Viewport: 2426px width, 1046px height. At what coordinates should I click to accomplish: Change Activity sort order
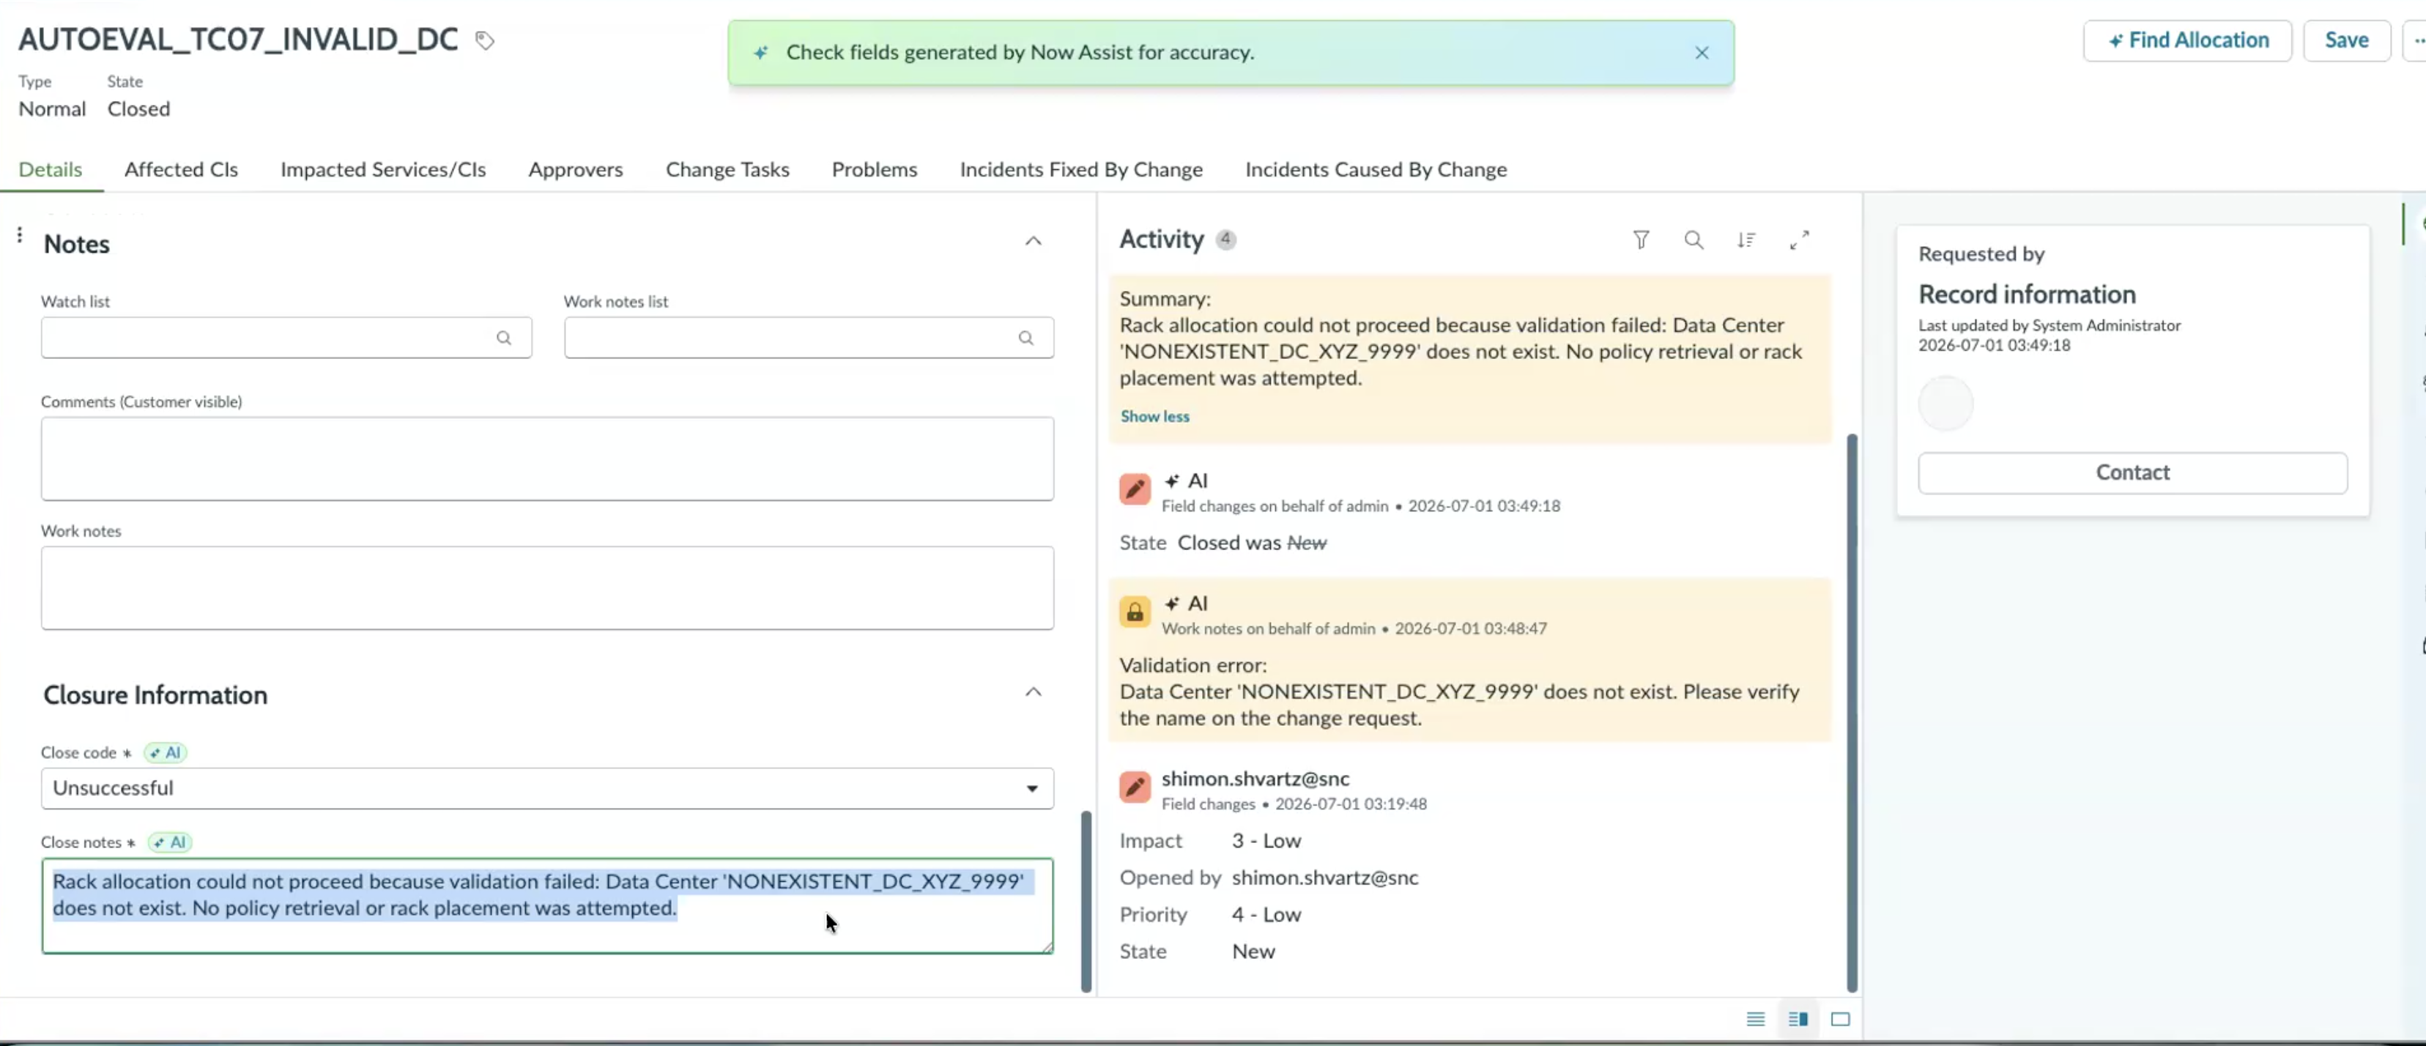[1746, 240]
